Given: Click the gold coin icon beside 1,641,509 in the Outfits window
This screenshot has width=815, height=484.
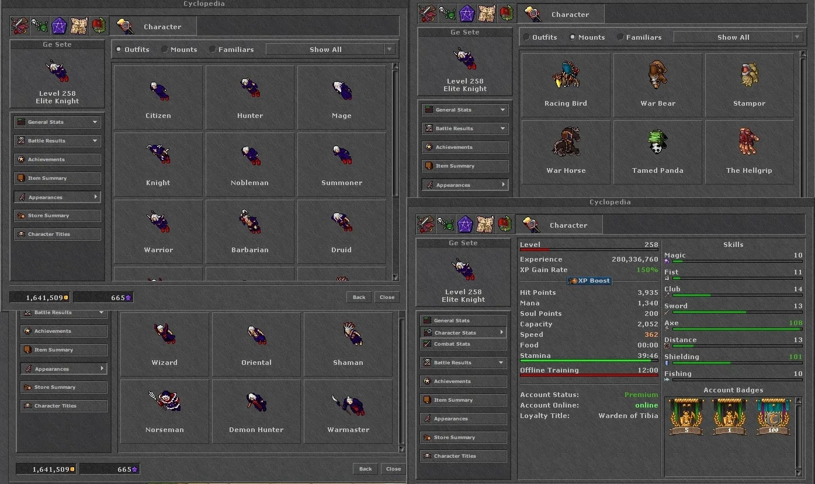Looking at the screenshot, I should [66, 298].
